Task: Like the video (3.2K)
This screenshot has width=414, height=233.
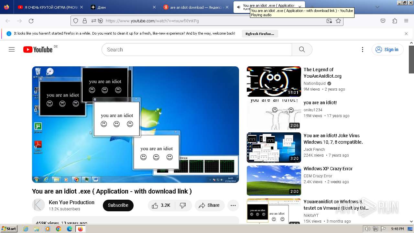Action: [161, 205]
